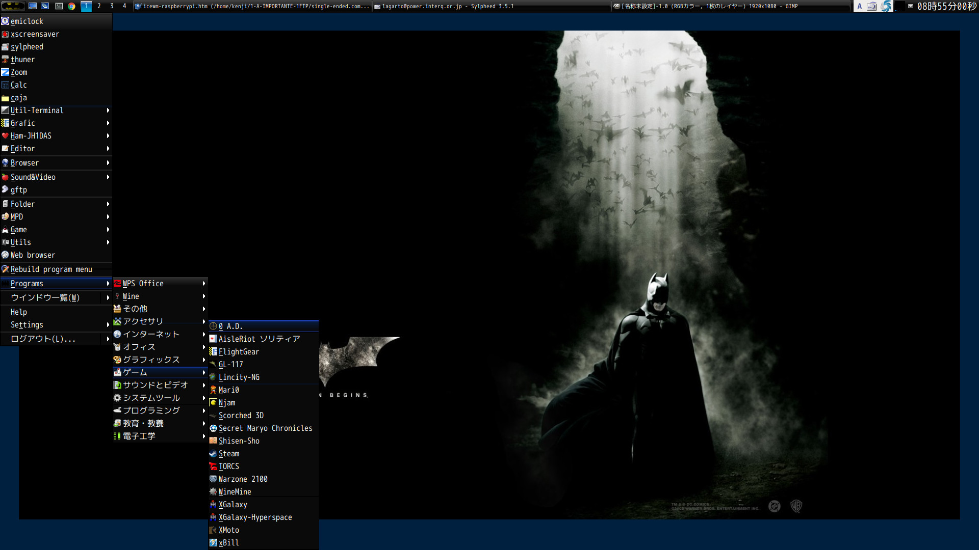
Task: Select FlightGear from the games menu
Action: [x=239, y=351]
